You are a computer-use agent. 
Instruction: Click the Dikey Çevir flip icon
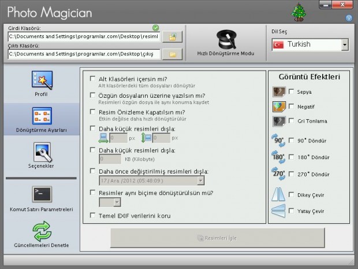click(x=278, y=194)
